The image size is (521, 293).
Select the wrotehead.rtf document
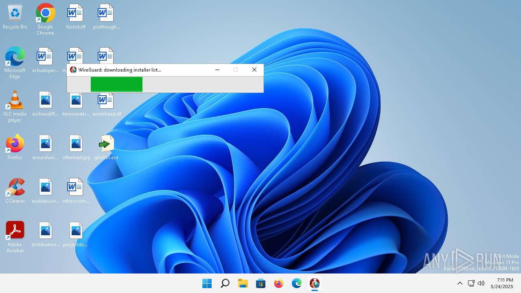(x=107, y=104)
